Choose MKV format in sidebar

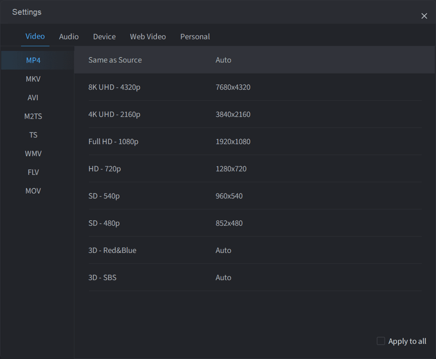click(x=33, y=79)
